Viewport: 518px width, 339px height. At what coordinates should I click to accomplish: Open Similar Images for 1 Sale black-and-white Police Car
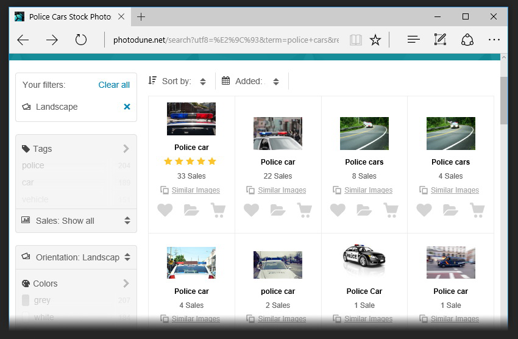tap(368, 319)
